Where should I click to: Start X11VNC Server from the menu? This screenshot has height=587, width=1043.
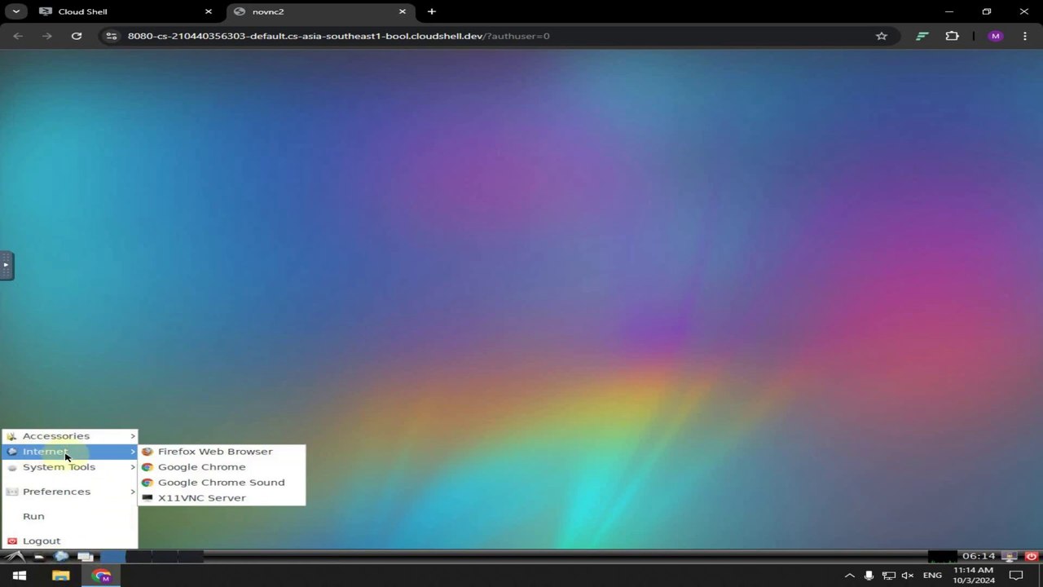pyautogui.click(x=222, y=498)
